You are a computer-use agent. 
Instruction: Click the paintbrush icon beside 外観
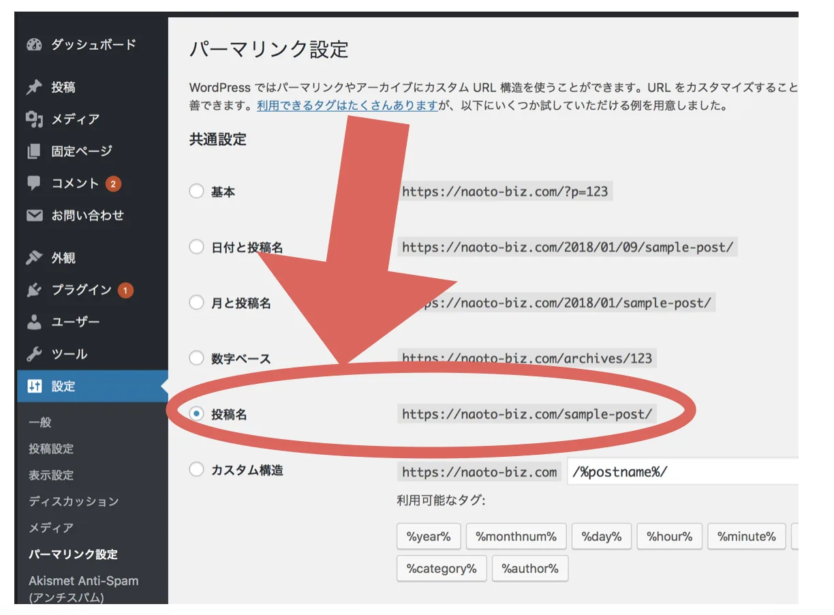34,258
